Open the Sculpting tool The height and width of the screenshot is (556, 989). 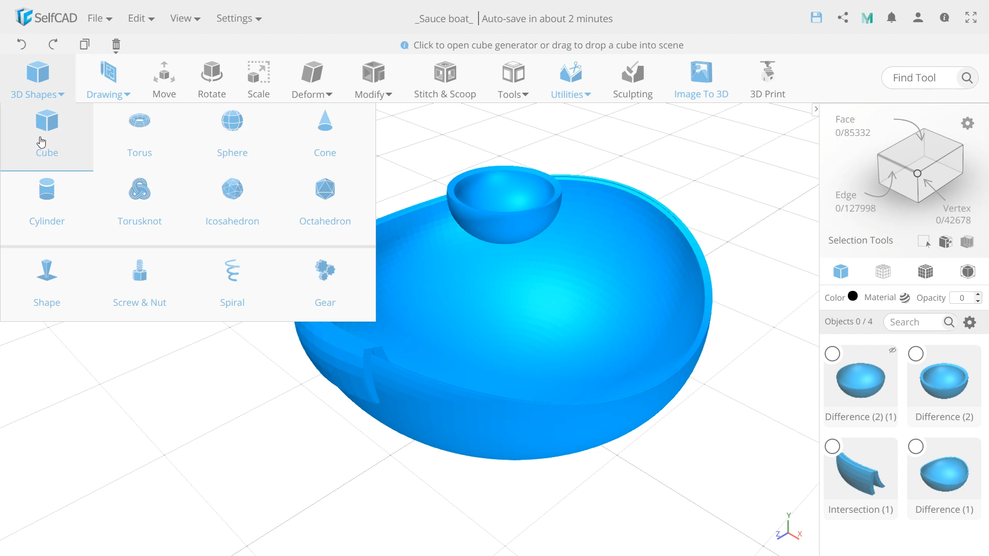click(x=633, y=80)
